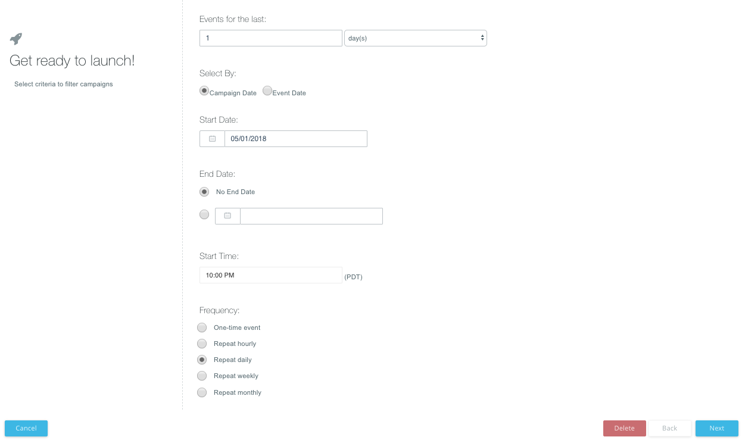Proceed with the Next button
The width and height of the screenshot is (742, 443).
[x=716, y=428]
